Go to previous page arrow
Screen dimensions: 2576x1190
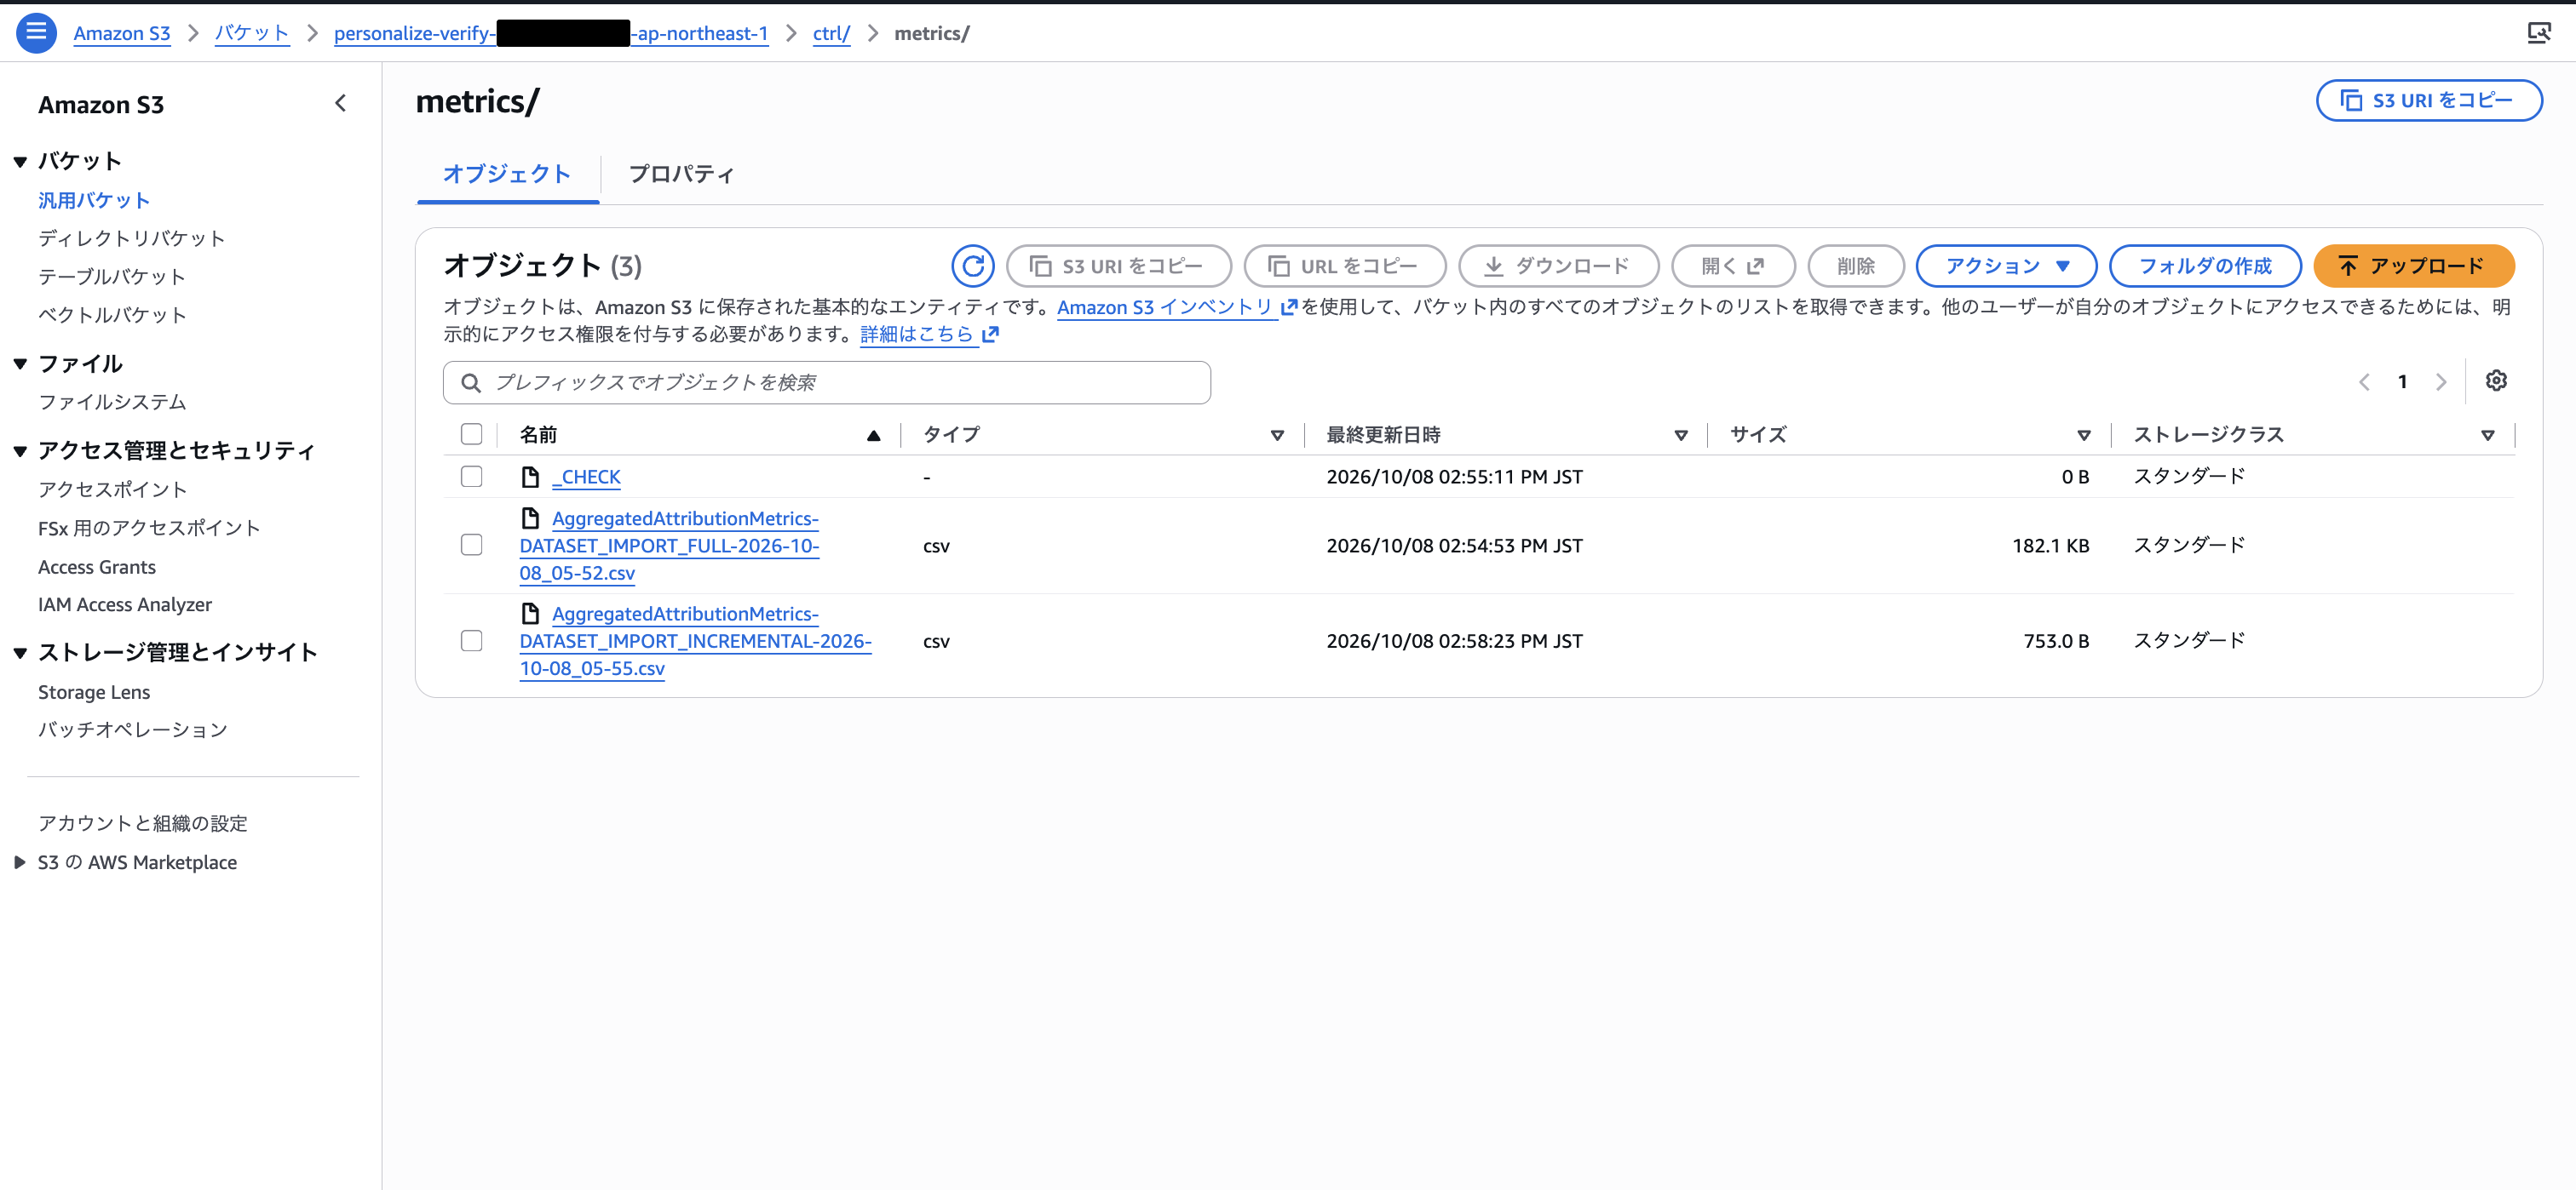point(2364,381)
